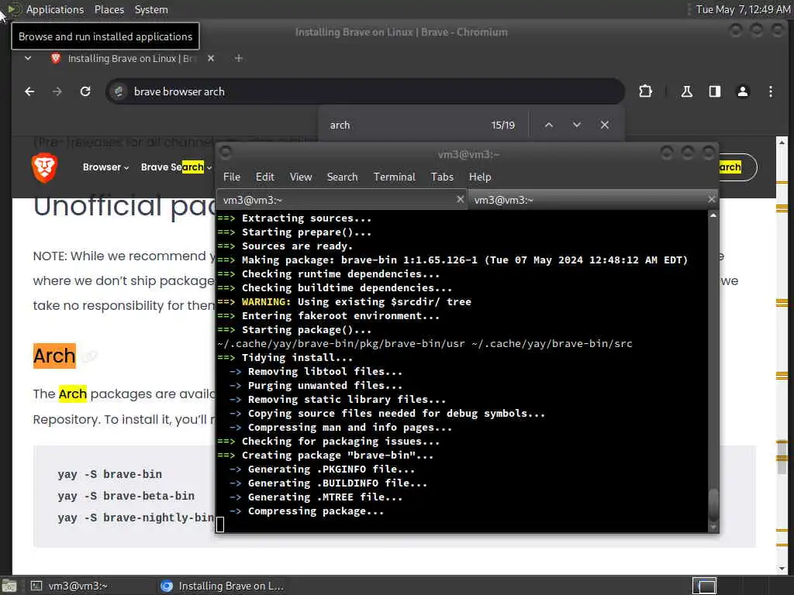
Task: Open the terminal View menu
Action: click(301, 177)
